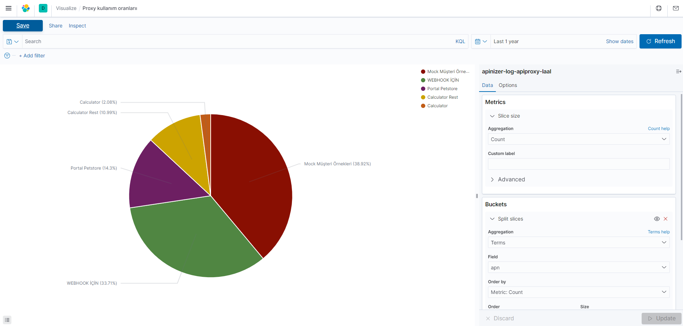
Task: Open the saved queries floppy disk menu
Action: point(12,41)
